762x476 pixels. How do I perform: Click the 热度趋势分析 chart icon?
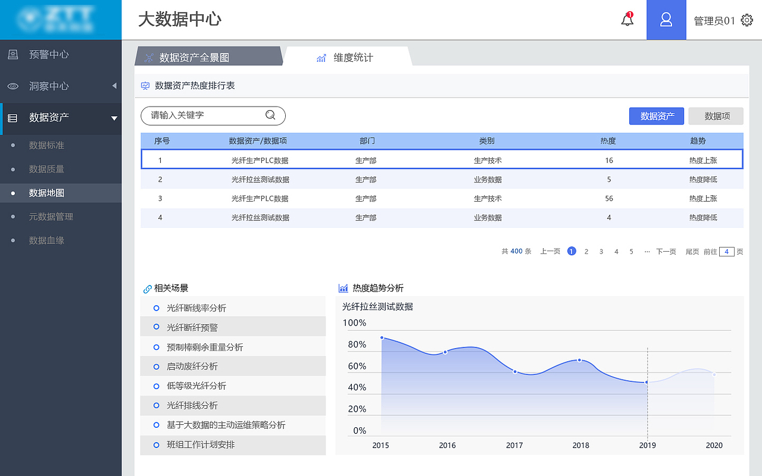coord(343,287)
